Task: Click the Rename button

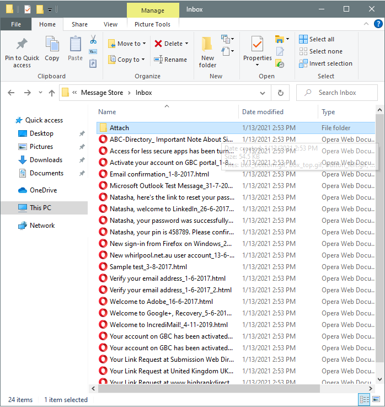Action: point(170,60)
